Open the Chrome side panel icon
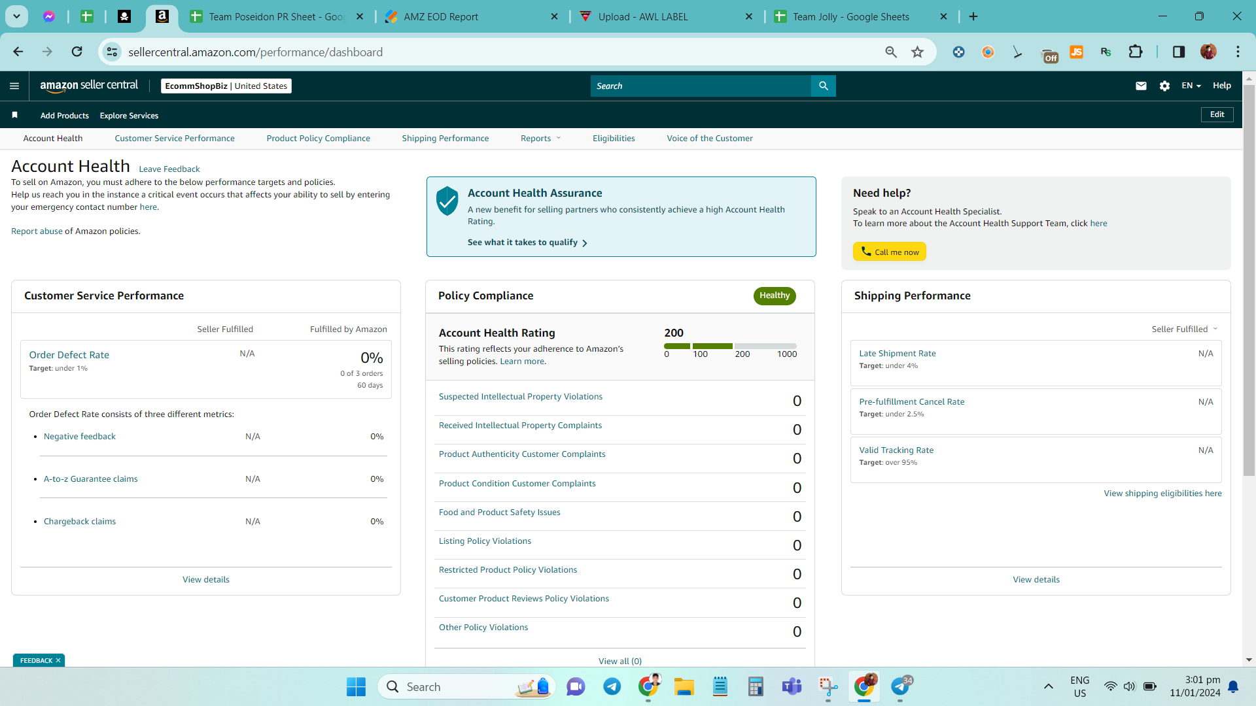The height and width of the screenshot is (706, 1256). pyautogui.click(x=1178, y=52)
